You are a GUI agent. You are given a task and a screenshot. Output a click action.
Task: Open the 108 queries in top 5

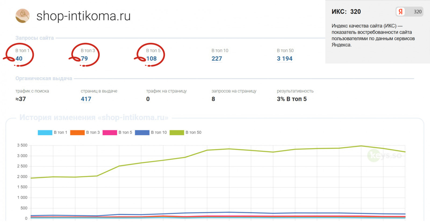tap(151, 58)
